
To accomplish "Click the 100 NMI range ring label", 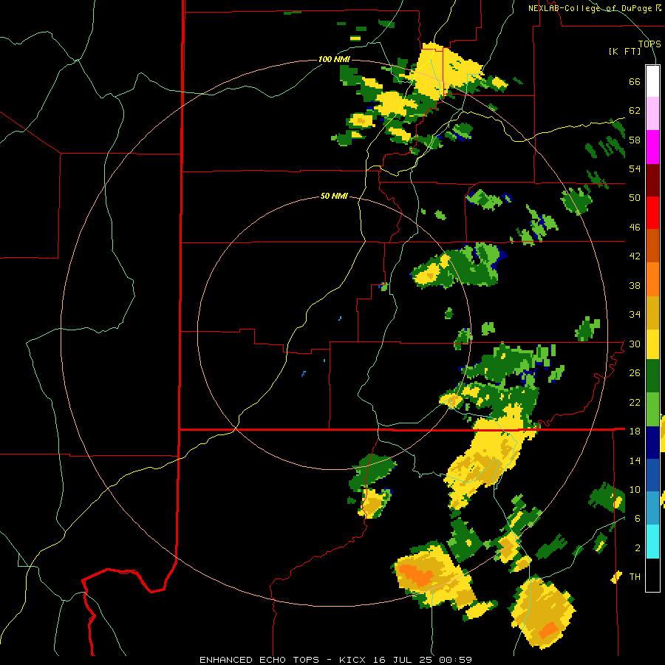I will pyautogui.click(x=334, y=59).
